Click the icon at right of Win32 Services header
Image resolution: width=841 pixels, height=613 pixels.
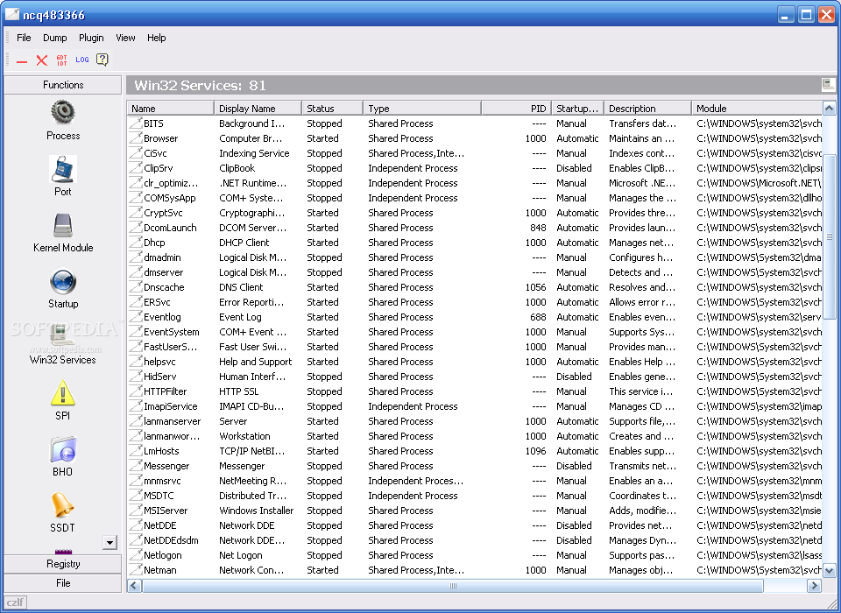click(x=828, y=85)
